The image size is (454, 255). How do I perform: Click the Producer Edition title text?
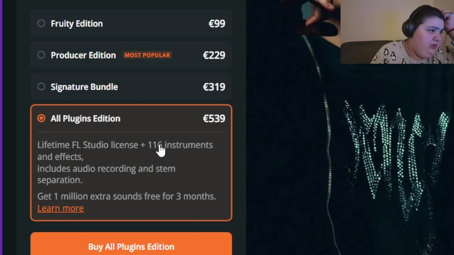click(83, 55)
